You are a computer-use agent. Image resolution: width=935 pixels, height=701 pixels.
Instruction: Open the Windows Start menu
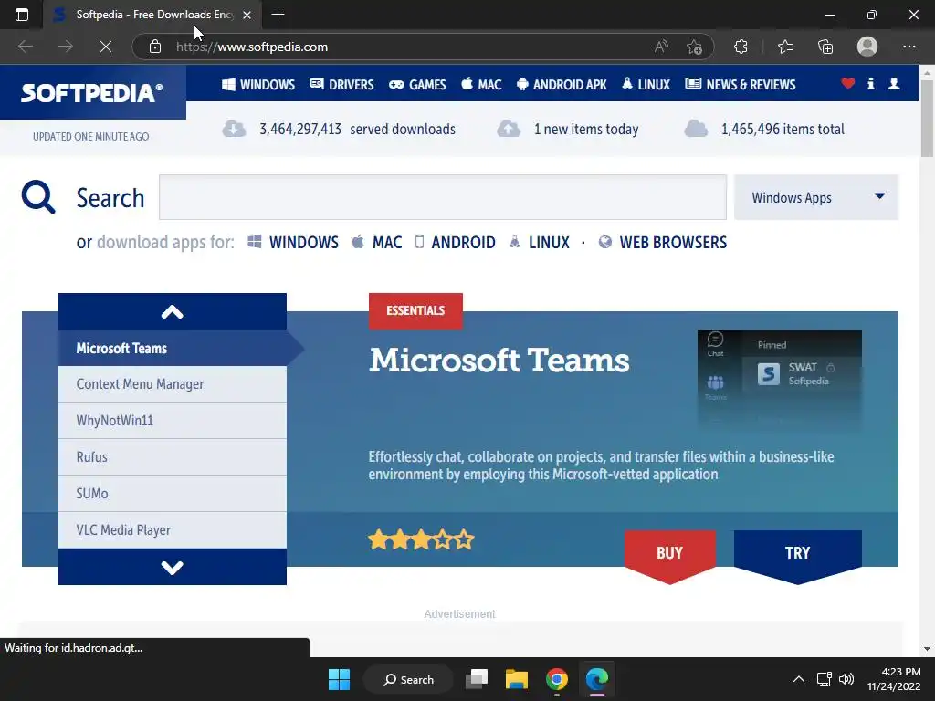(339, 679)
